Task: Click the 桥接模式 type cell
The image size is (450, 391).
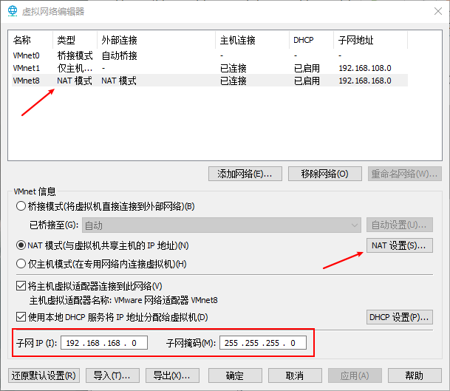Action: pyautogui.click(x=75, y=55)
